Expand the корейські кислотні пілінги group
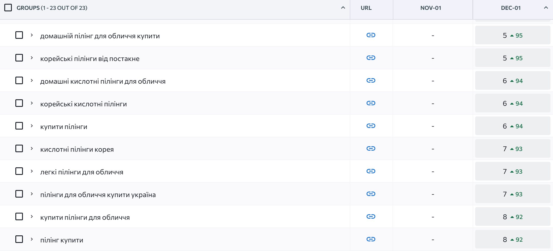This screenshot has height=251, width=553. (32, 103)
